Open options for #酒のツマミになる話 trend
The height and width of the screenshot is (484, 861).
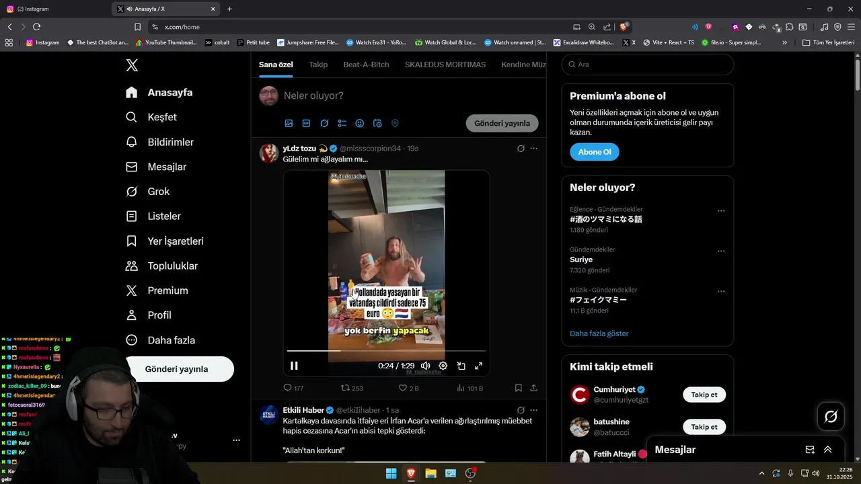coord(721,210)
